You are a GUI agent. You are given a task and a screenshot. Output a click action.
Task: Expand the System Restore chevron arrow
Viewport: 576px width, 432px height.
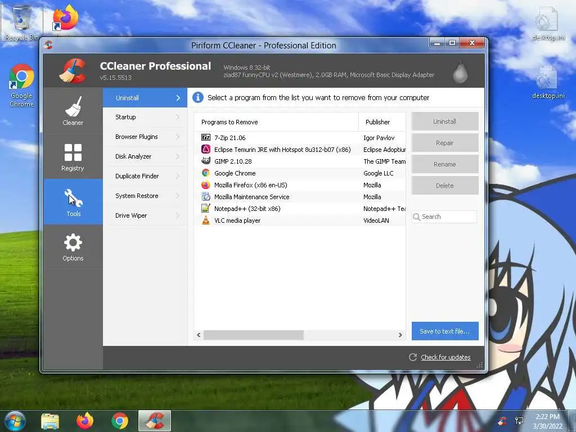pos(178,196)
